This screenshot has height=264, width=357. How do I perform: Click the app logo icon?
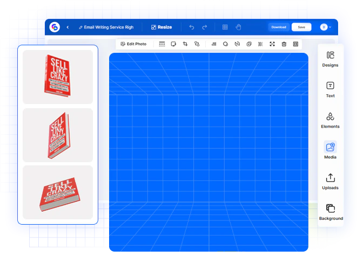coord(55,27)
